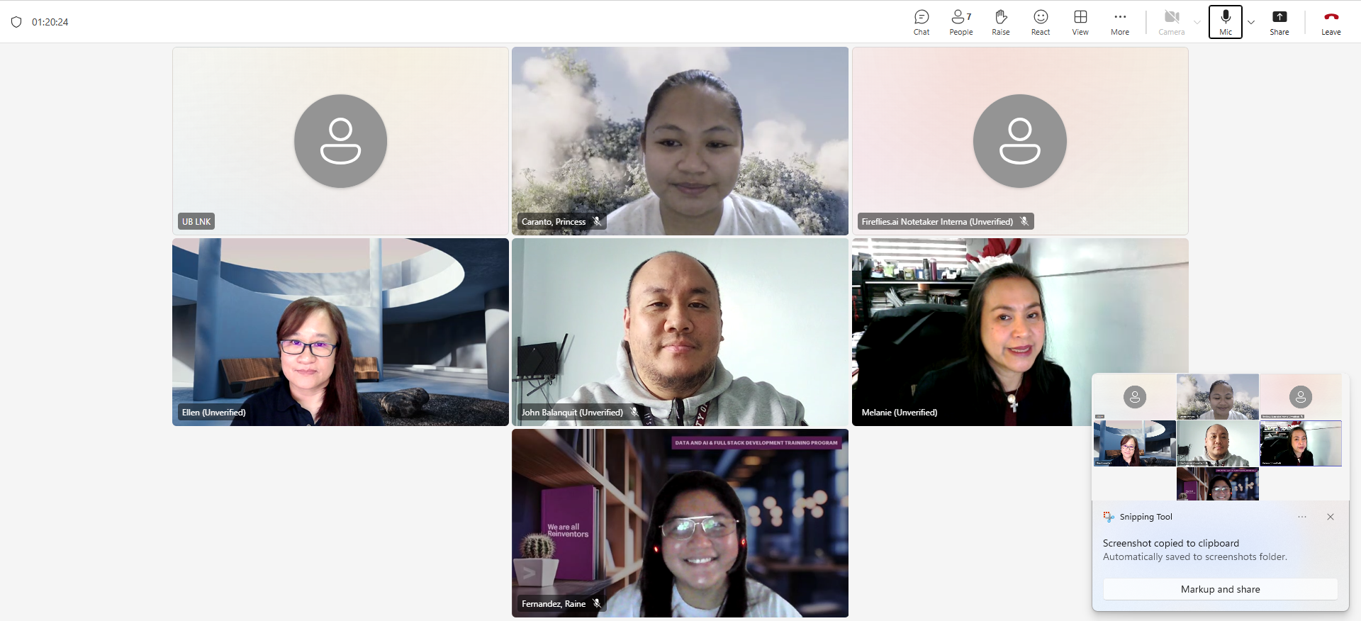Click the shield security icon beside timer
The image size is (1361, 621).
(x=16, y=22)
